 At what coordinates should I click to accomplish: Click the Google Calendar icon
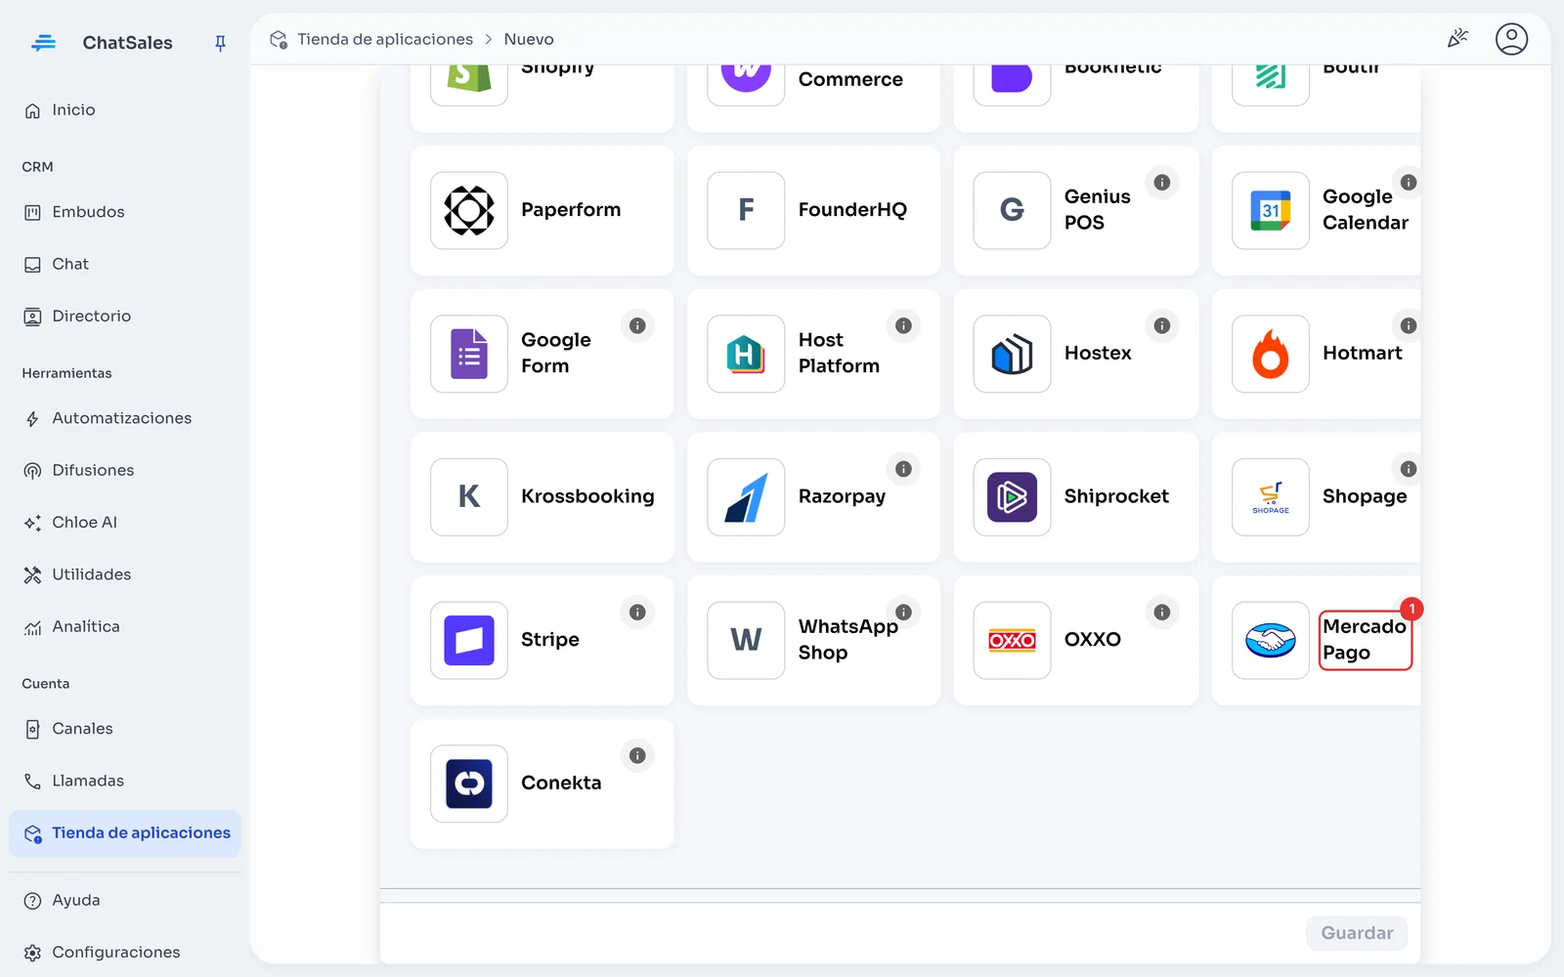pyautogui.click(x=1271, y=210)
